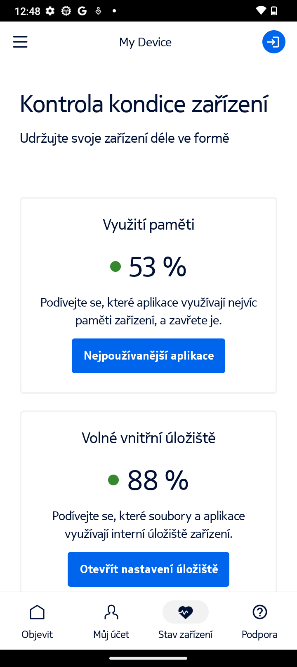The image size is (297, 667).
Task: Select the Stav zařízení heart-pulse icon
Action: [185, 612]
